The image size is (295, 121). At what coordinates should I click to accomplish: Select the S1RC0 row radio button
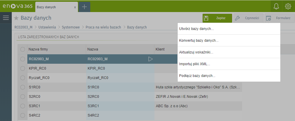pyautogui.click(x=22, y=87)
